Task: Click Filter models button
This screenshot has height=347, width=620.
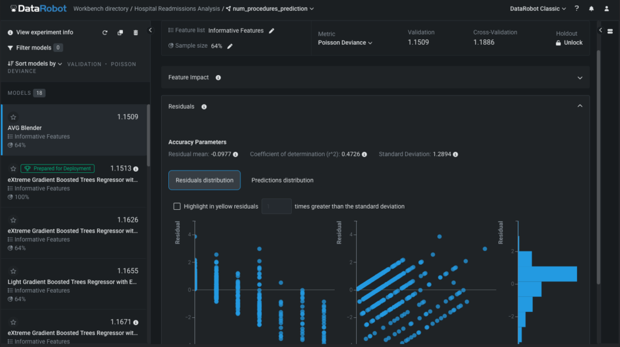Action: tap(35, 48)
